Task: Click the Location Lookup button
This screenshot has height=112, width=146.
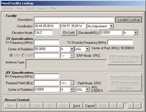Action: (x=128, y=20)
